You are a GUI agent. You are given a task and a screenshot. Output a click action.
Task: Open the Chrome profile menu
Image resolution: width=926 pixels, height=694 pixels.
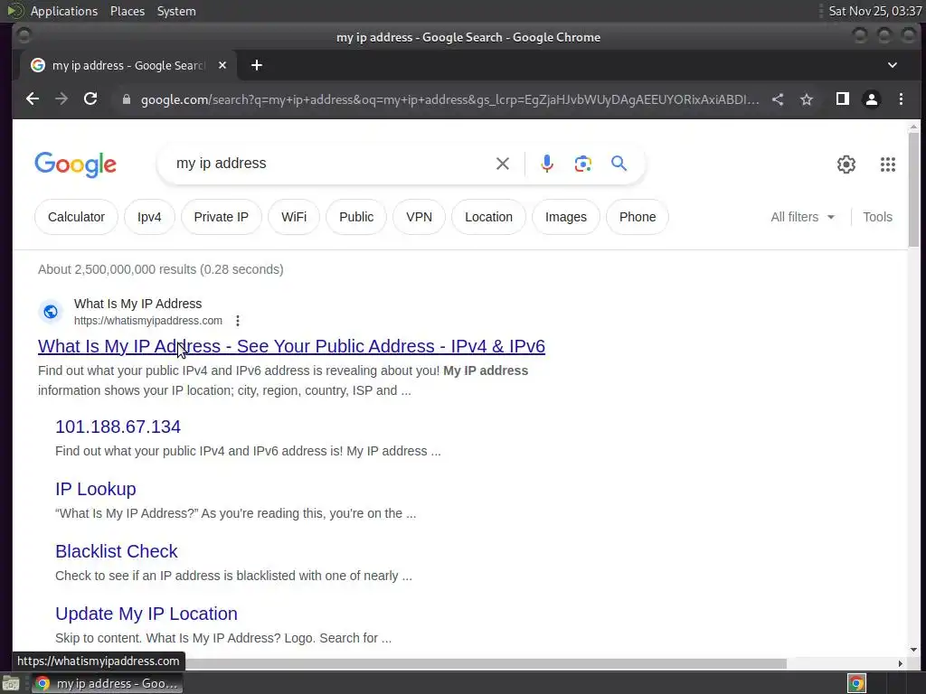872,99
